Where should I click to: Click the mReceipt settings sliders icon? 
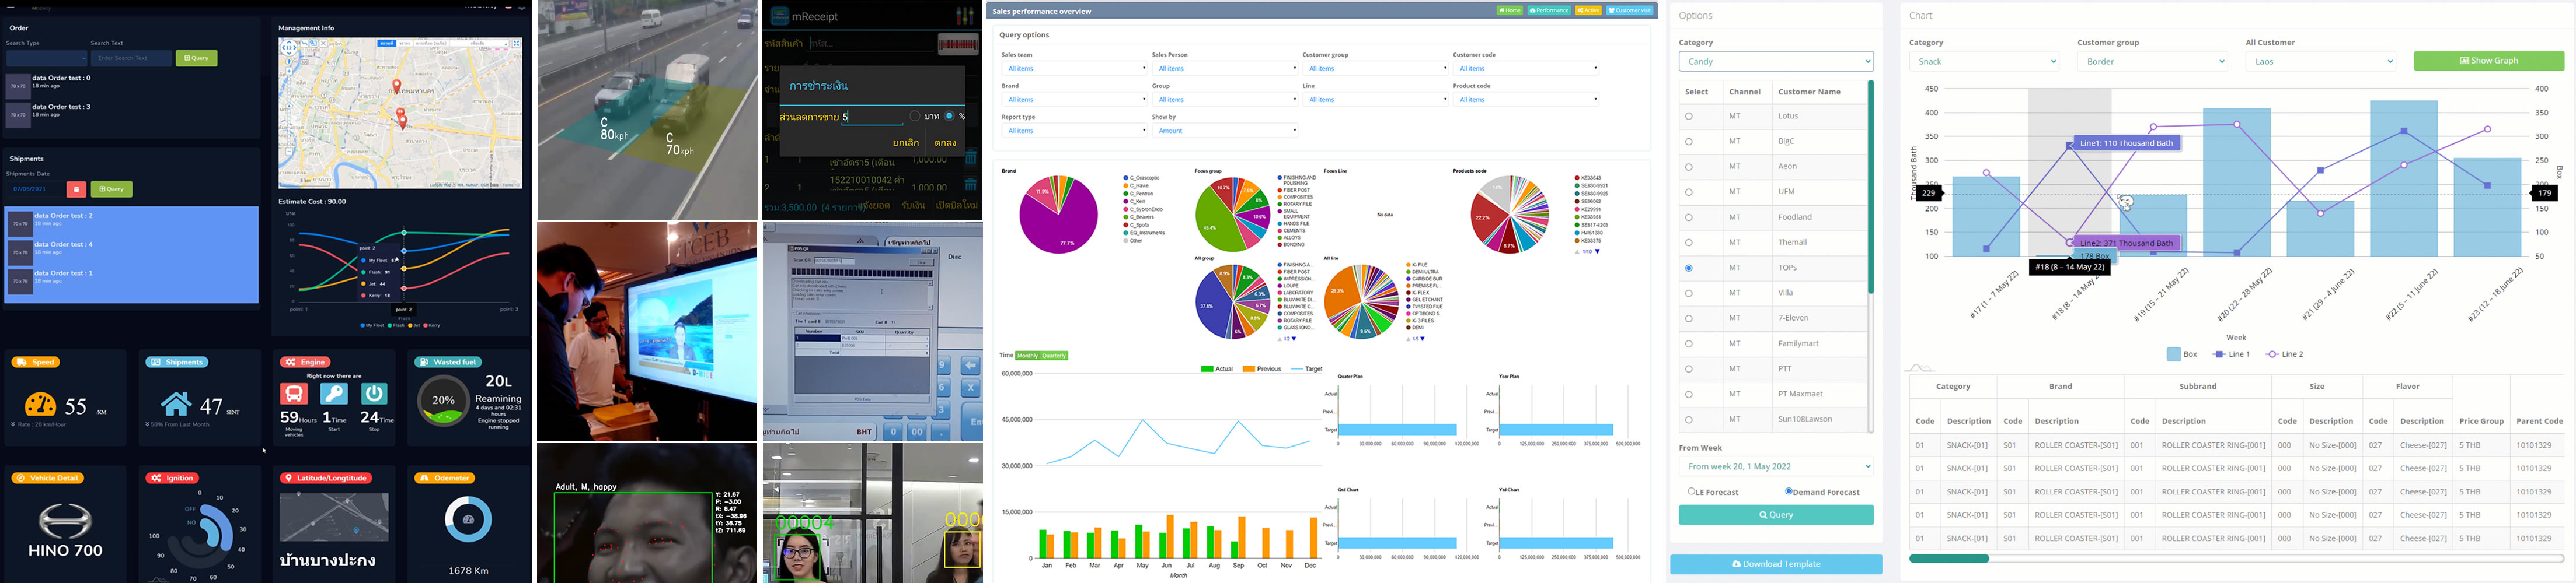click(x=965, y=16)
